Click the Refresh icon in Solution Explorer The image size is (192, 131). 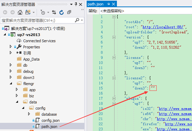point(62,12)
